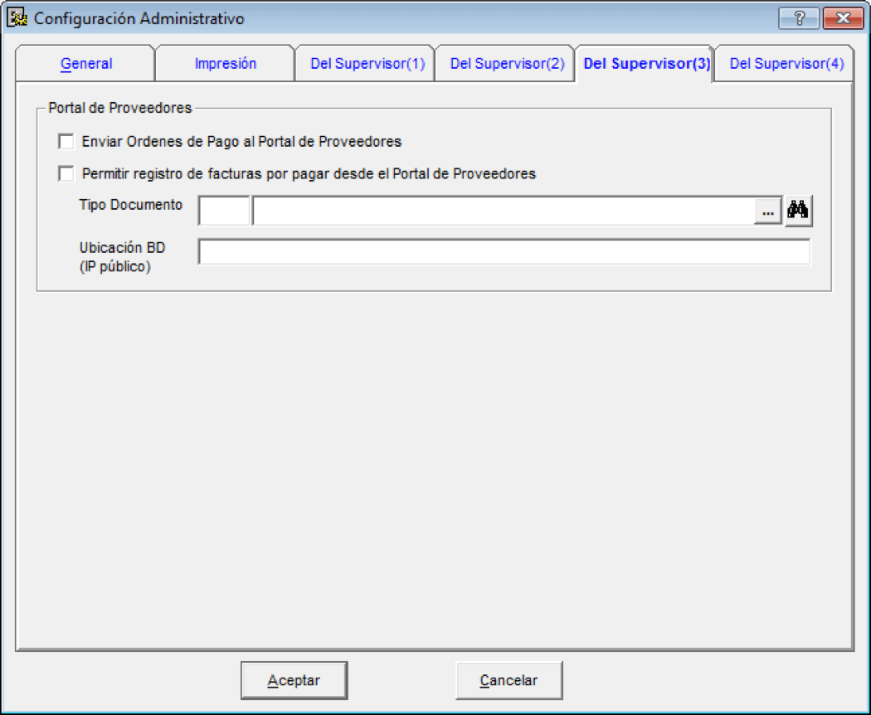Click the Permitir registro de facturas label text
The width and height of the screenshot is (871, 715).
pos(309,174)
